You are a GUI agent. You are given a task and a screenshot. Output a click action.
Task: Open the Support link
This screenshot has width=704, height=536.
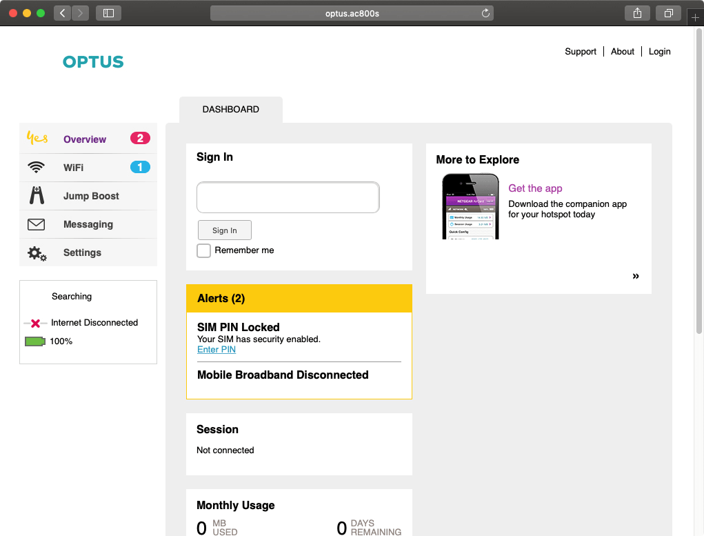pos(581,52)
